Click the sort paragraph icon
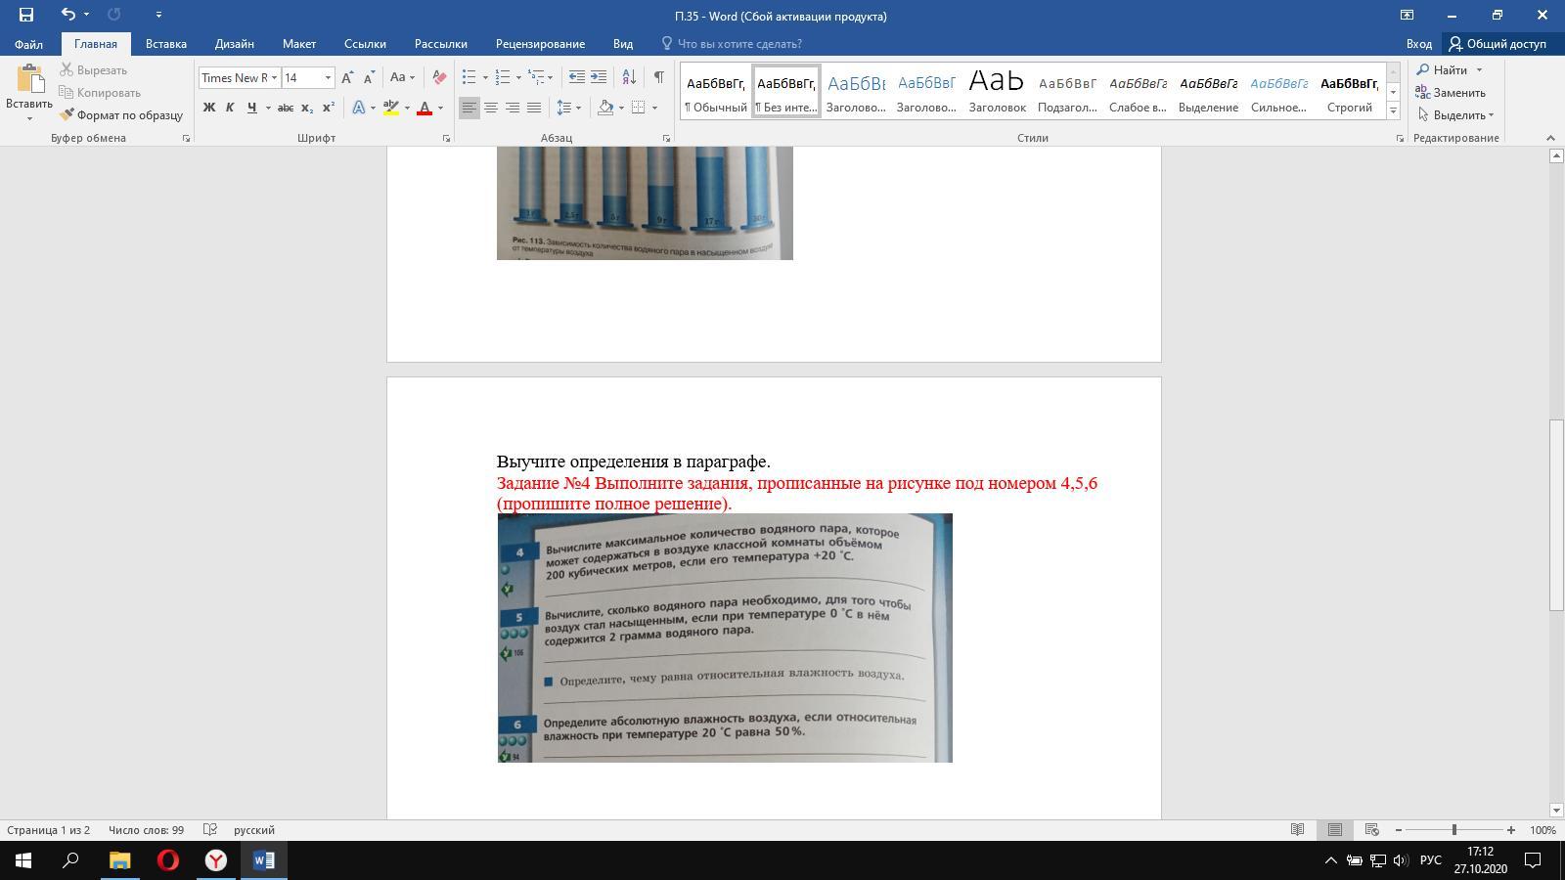The width and height of the screenshot is (1565, 880). 629,77
